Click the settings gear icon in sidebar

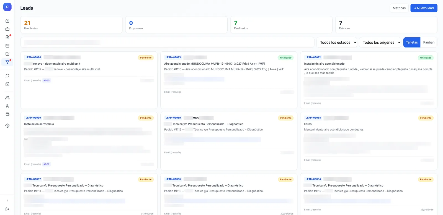[7, 126]
